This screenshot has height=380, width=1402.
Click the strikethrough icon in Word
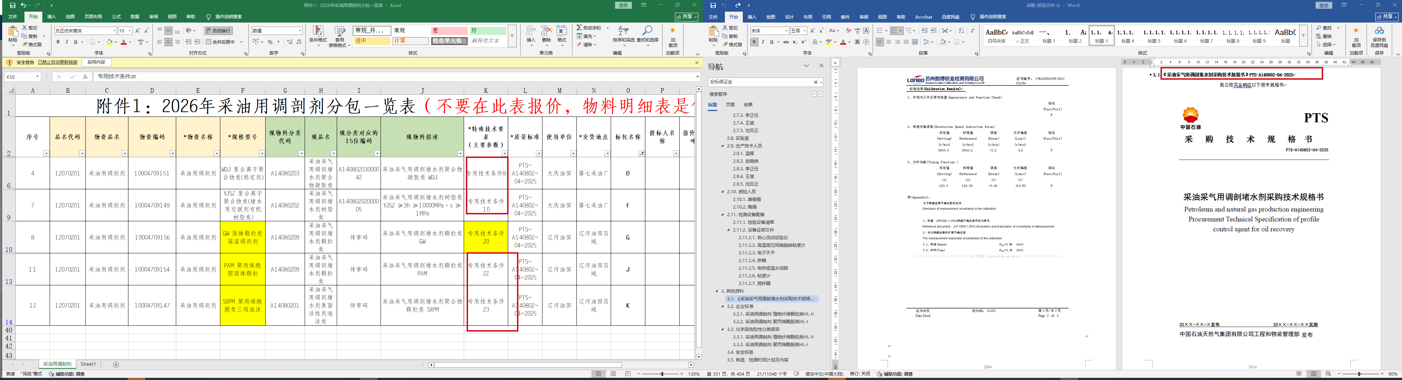coord(786,42)
